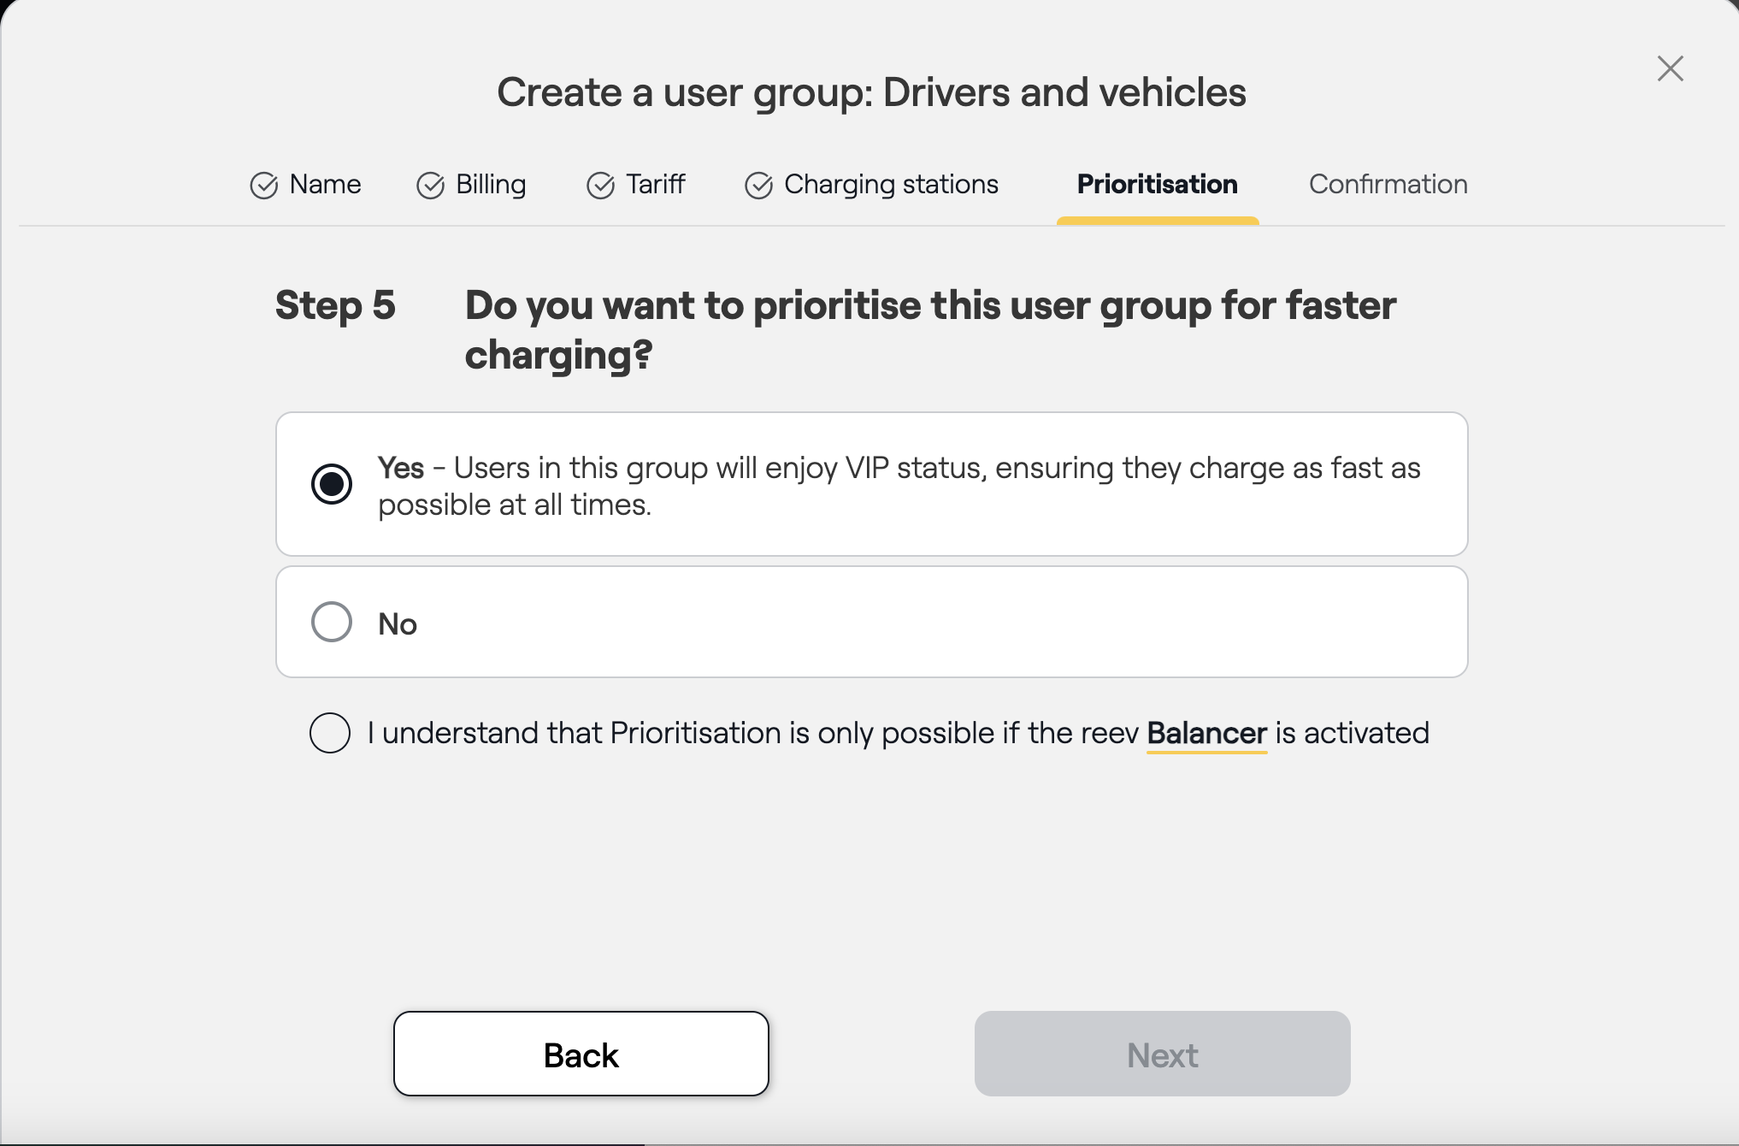Tick the Balancer acknowledgement checkbox

coord(330,733)
